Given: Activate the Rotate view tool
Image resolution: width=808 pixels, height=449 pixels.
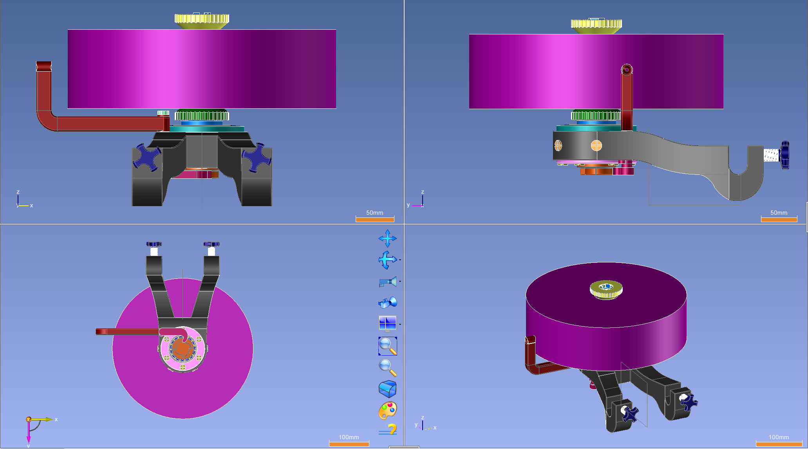Looking at the screenshot, I should pyautogui.click(x=387, y=260).
